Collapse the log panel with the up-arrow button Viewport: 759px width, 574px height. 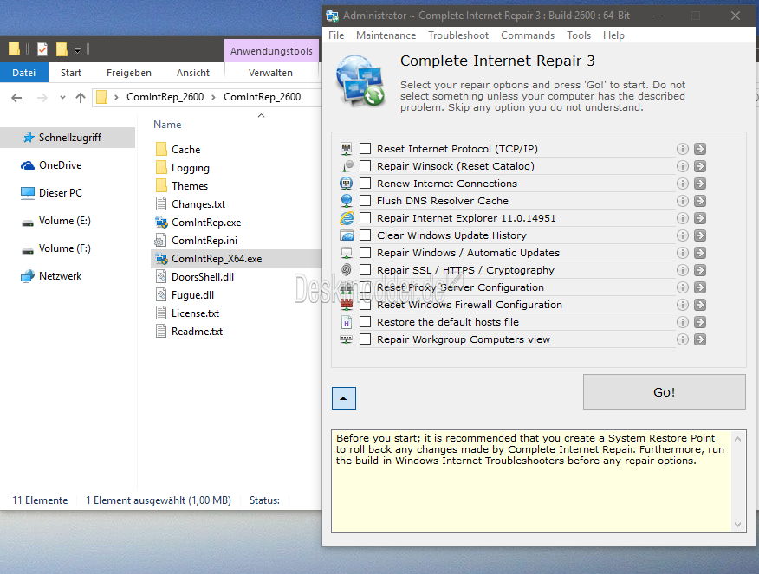(x=344, y=398)
